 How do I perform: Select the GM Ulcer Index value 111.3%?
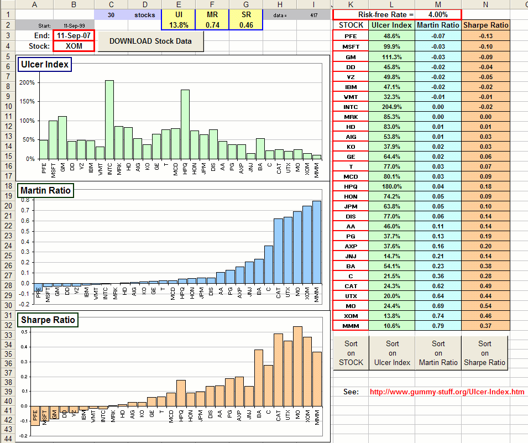tap(391, 57)
